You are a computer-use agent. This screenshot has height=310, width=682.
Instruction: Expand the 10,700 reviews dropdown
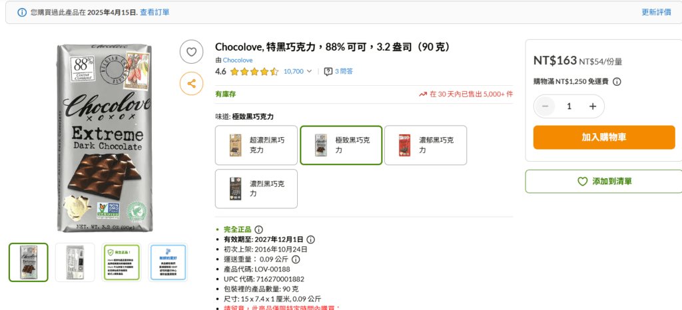(298, 71)
